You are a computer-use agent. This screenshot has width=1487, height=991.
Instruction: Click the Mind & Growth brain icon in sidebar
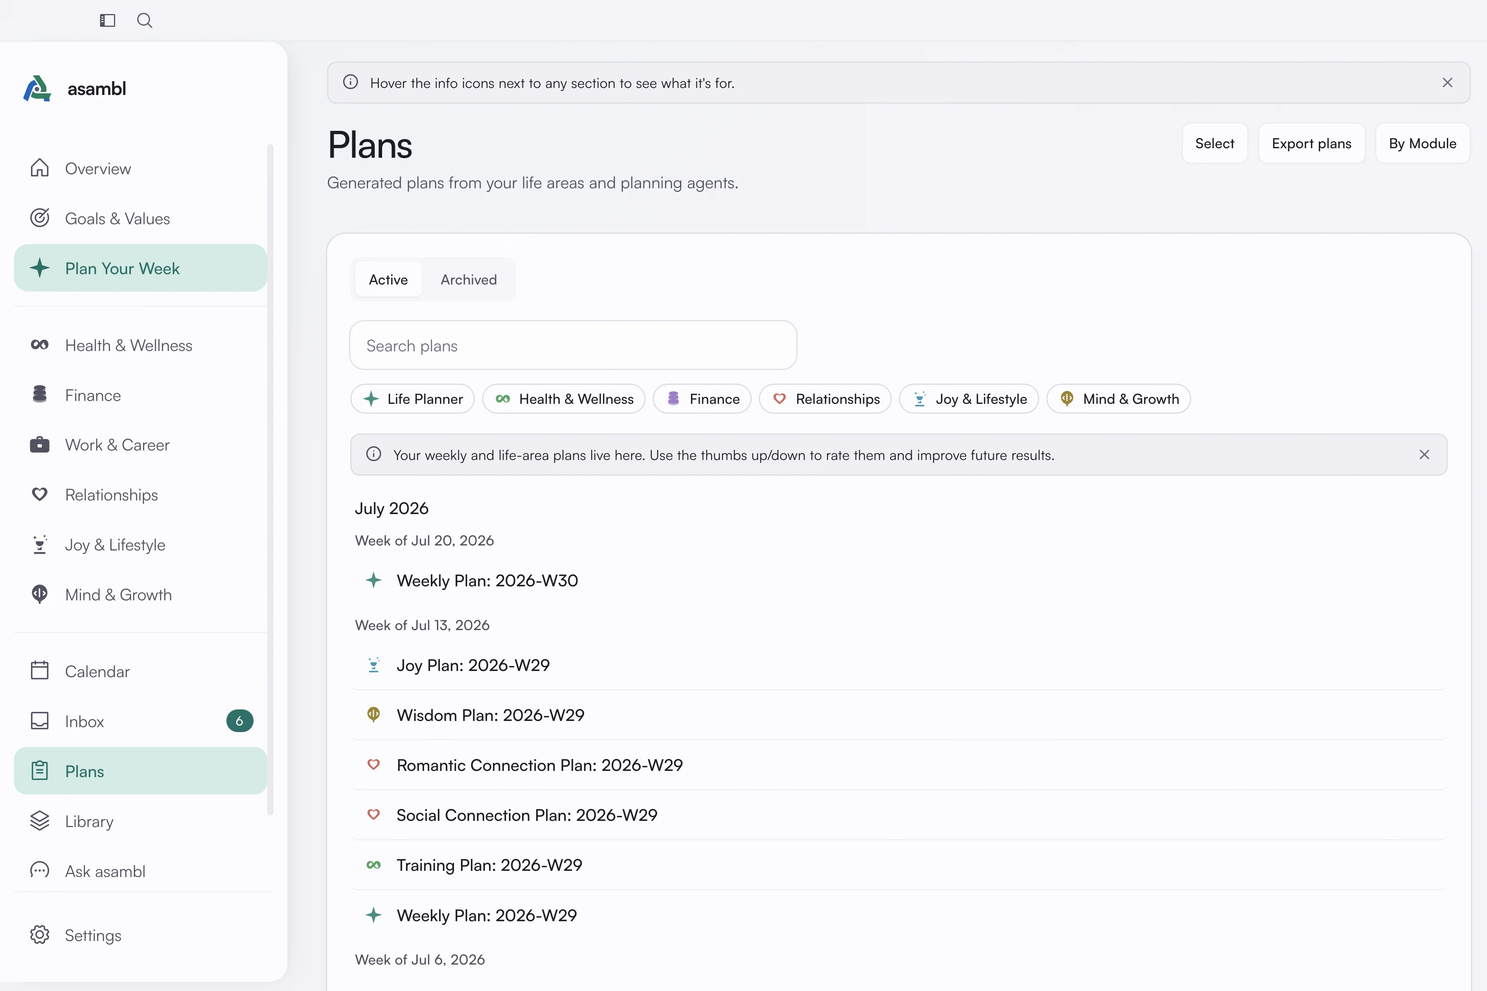[x=40, y=594]
